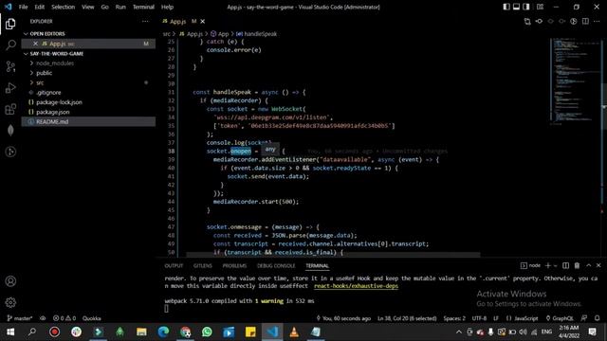Click Explorer more actions ellipsis
Screen dimensions: 607x341
pos(145,21)
